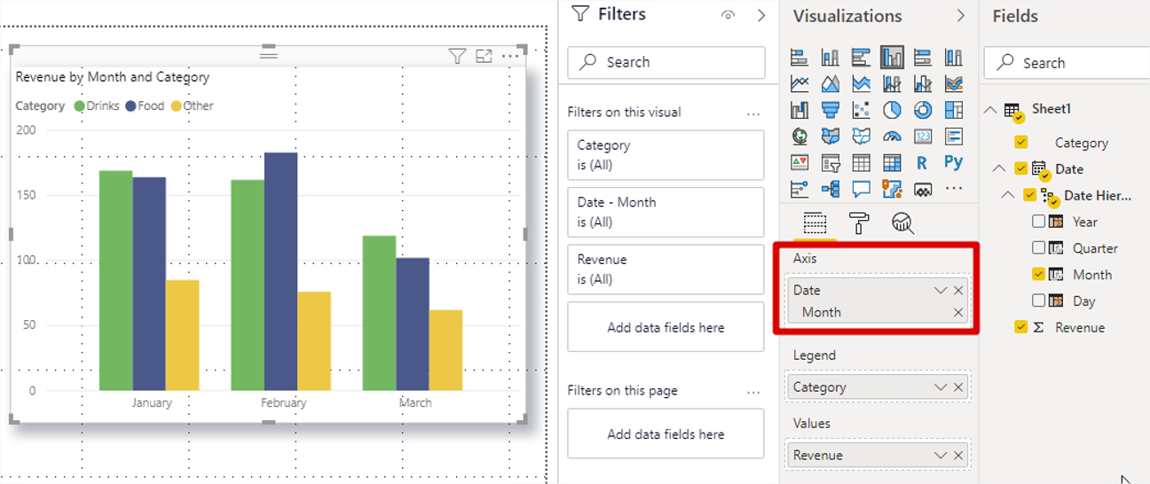
Task: Select the donut chart visualization
Action: pyautogui.click(x=923, y=110)
